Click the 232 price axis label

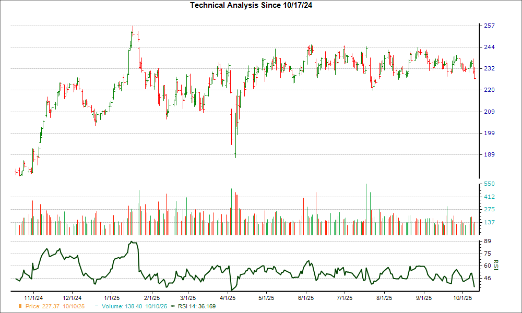tap(488, 68)
